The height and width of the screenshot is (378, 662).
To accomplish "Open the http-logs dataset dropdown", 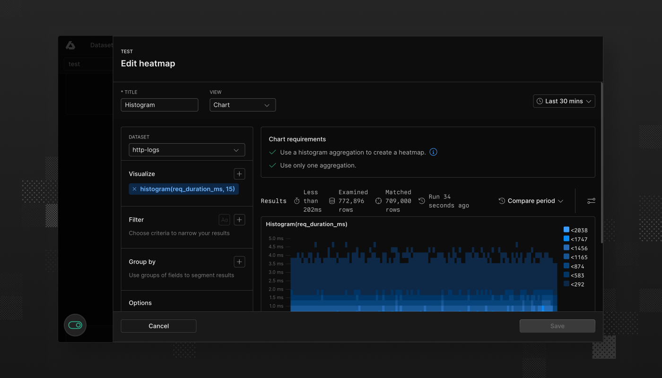I will 186,149.
